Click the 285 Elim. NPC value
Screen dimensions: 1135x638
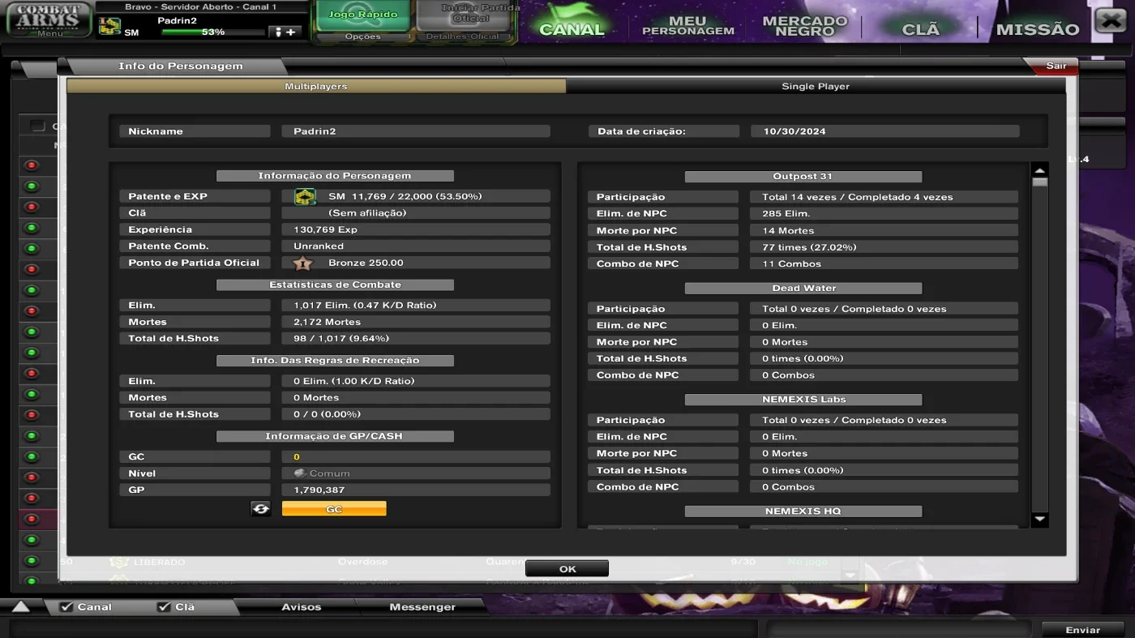click(x=884, y=213)
